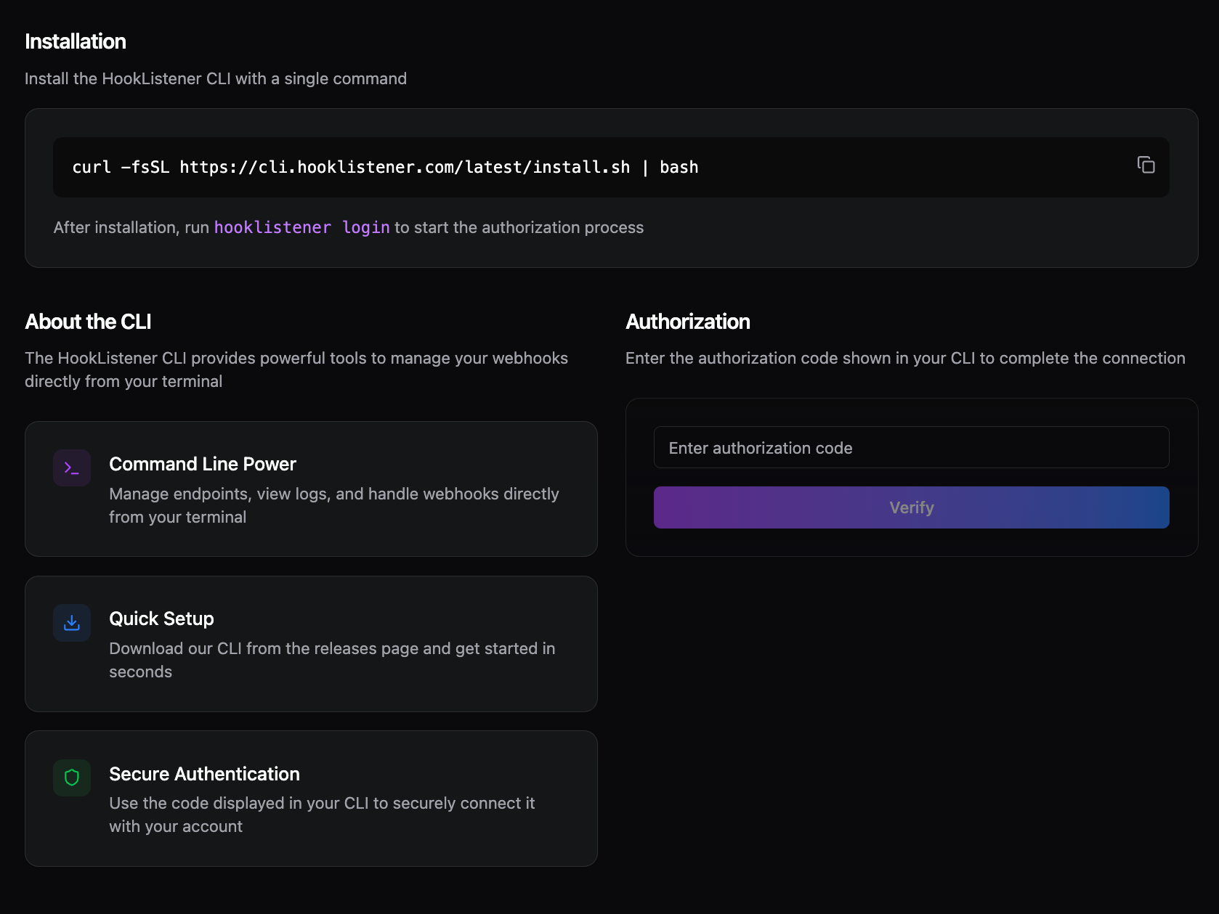Select the Command Line Power card title

click(x=203, y=464)
